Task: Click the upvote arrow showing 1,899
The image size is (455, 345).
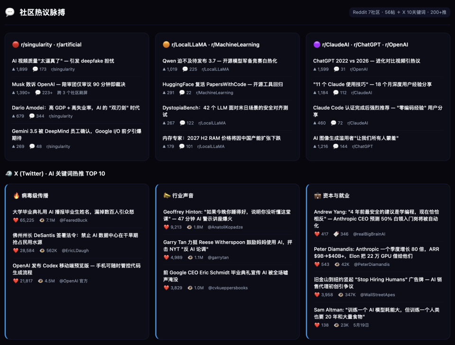Action: point(13,69)
